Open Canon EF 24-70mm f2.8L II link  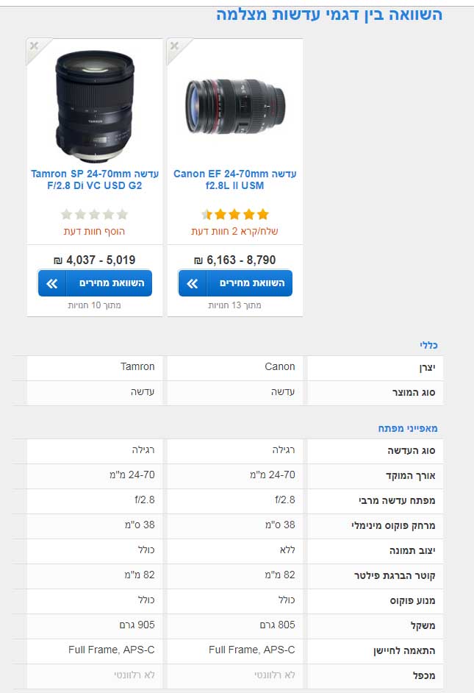(x=235, y=180)
